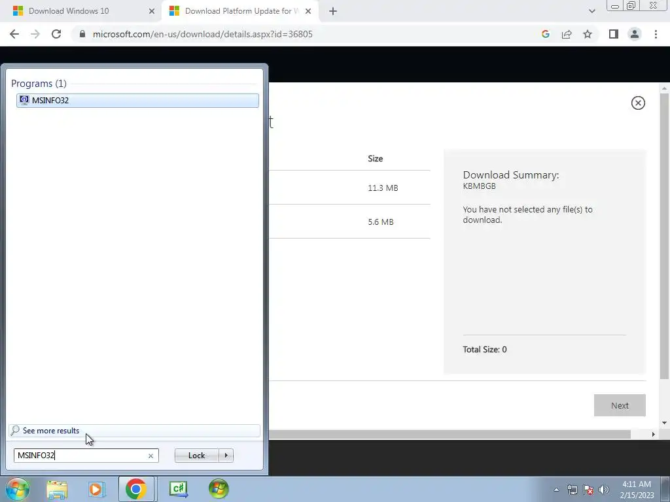The height and width of the screenshot is (502, 670).
Task: Click the Programs (1) heading
Action: coord(39,83)
